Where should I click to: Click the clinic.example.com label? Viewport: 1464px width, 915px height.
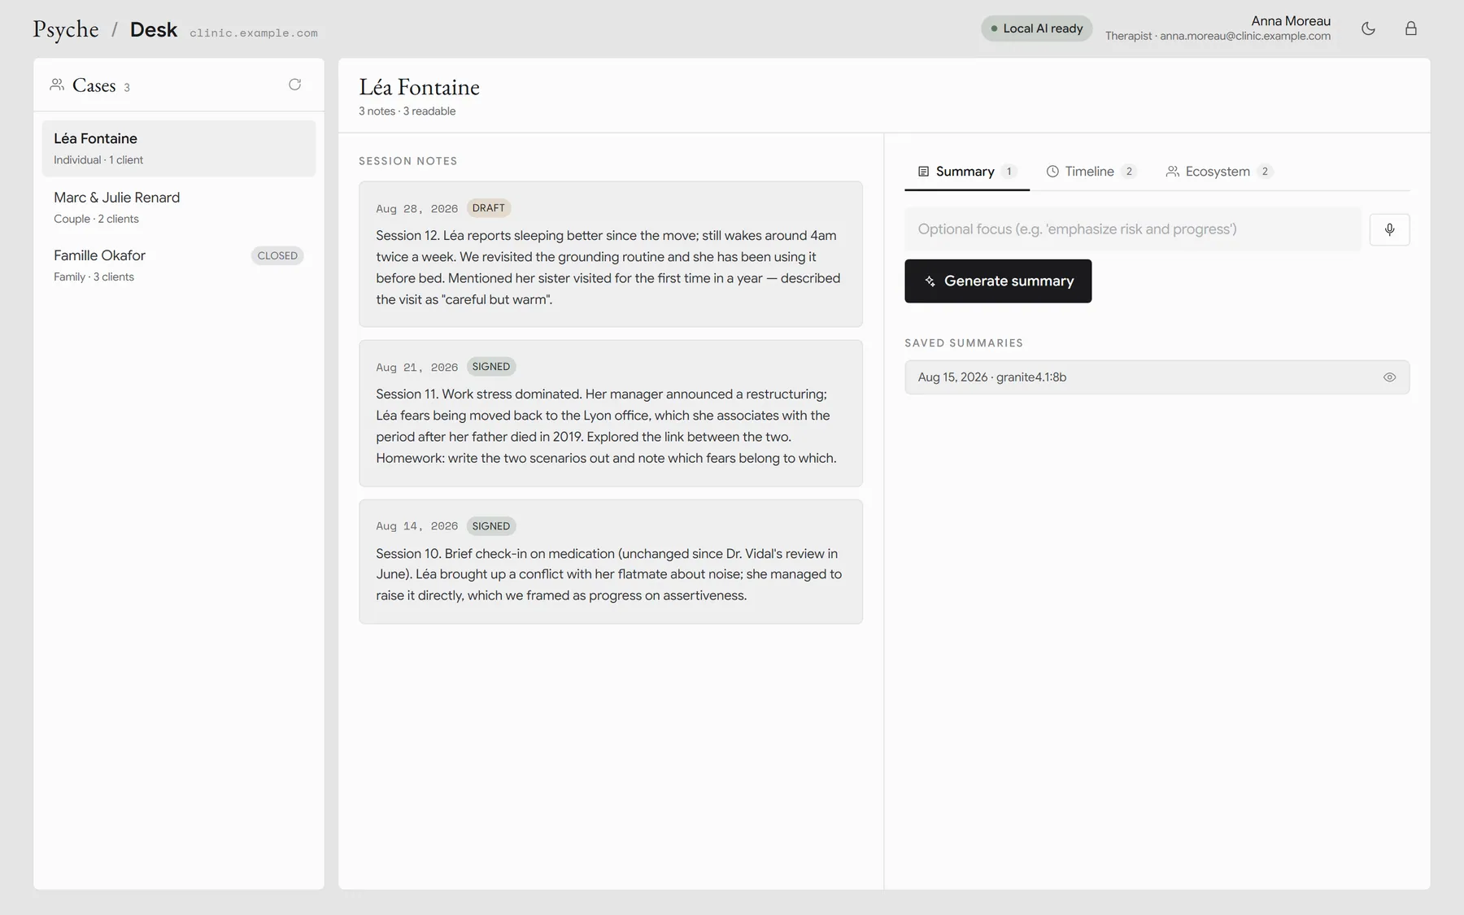click(254, 33)
